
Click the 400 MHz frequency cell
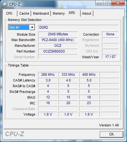pos(89,75)
